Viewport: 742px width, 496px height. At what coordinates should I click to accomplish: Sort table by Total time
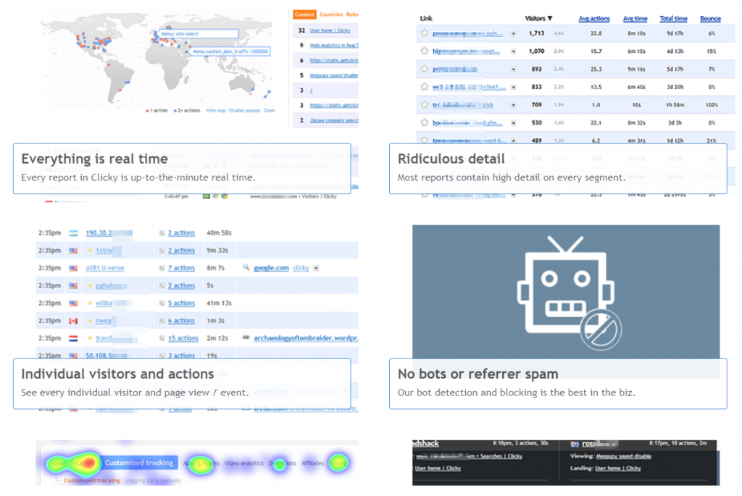(x=673, y=18)
